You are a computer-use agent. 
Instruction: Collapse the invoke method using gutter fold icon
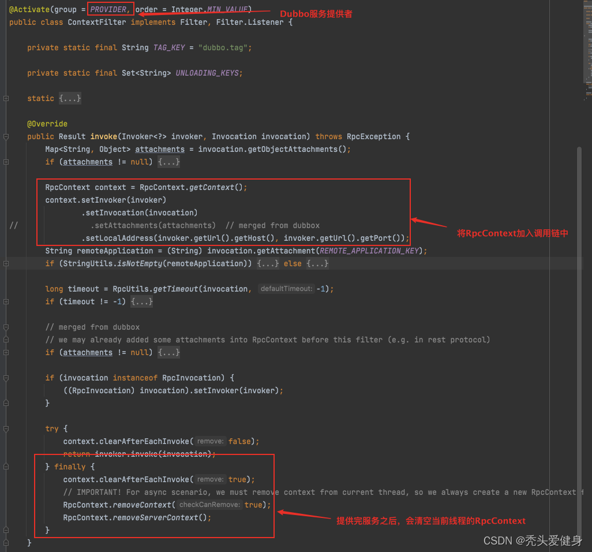[x=6, y=137]
